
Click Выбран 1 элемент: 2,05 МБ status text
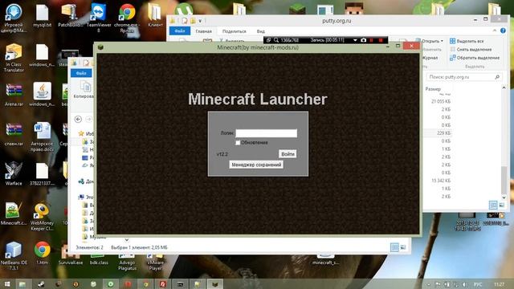[x=139, y=247]
